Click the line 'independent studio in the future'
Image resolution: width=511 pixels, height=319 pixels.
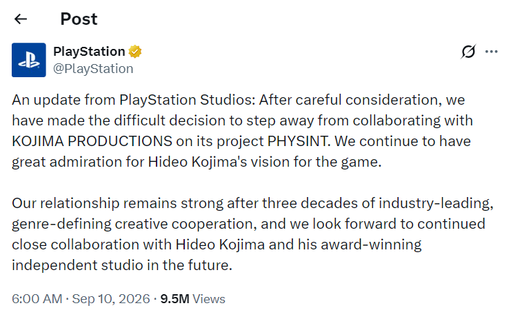(122, 265)
